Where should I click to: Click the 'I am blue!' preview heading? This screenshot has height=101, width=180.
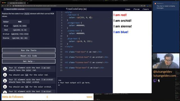point(121,32)
